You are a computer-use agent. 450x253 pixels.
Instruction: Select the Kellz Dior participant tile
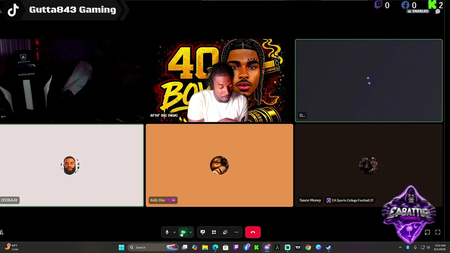tap(219, 166)
